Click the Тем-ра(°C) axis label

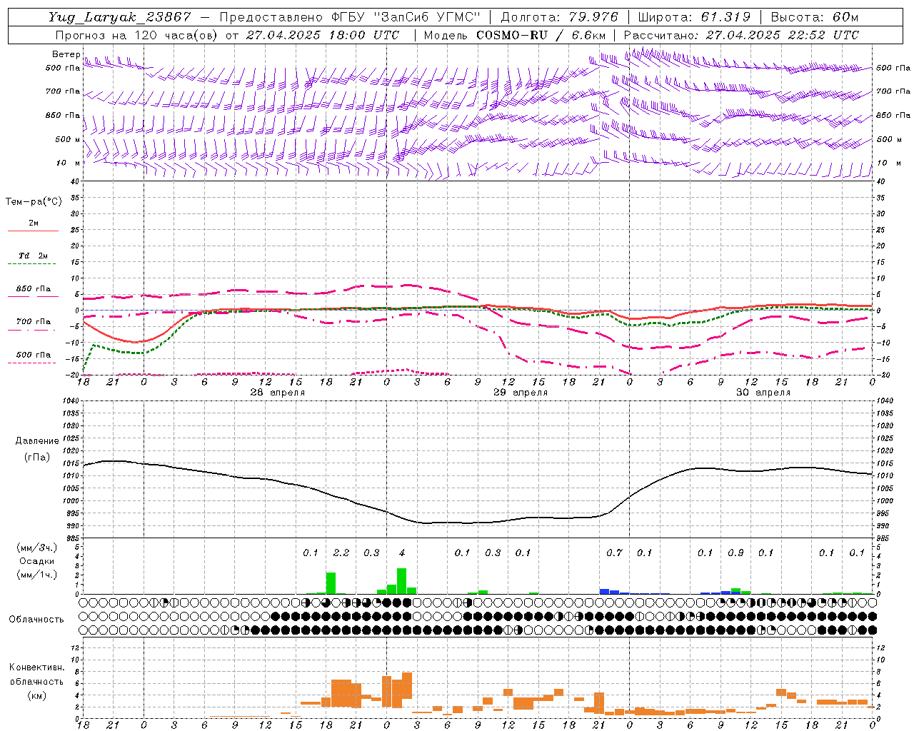tap(34, 202)
